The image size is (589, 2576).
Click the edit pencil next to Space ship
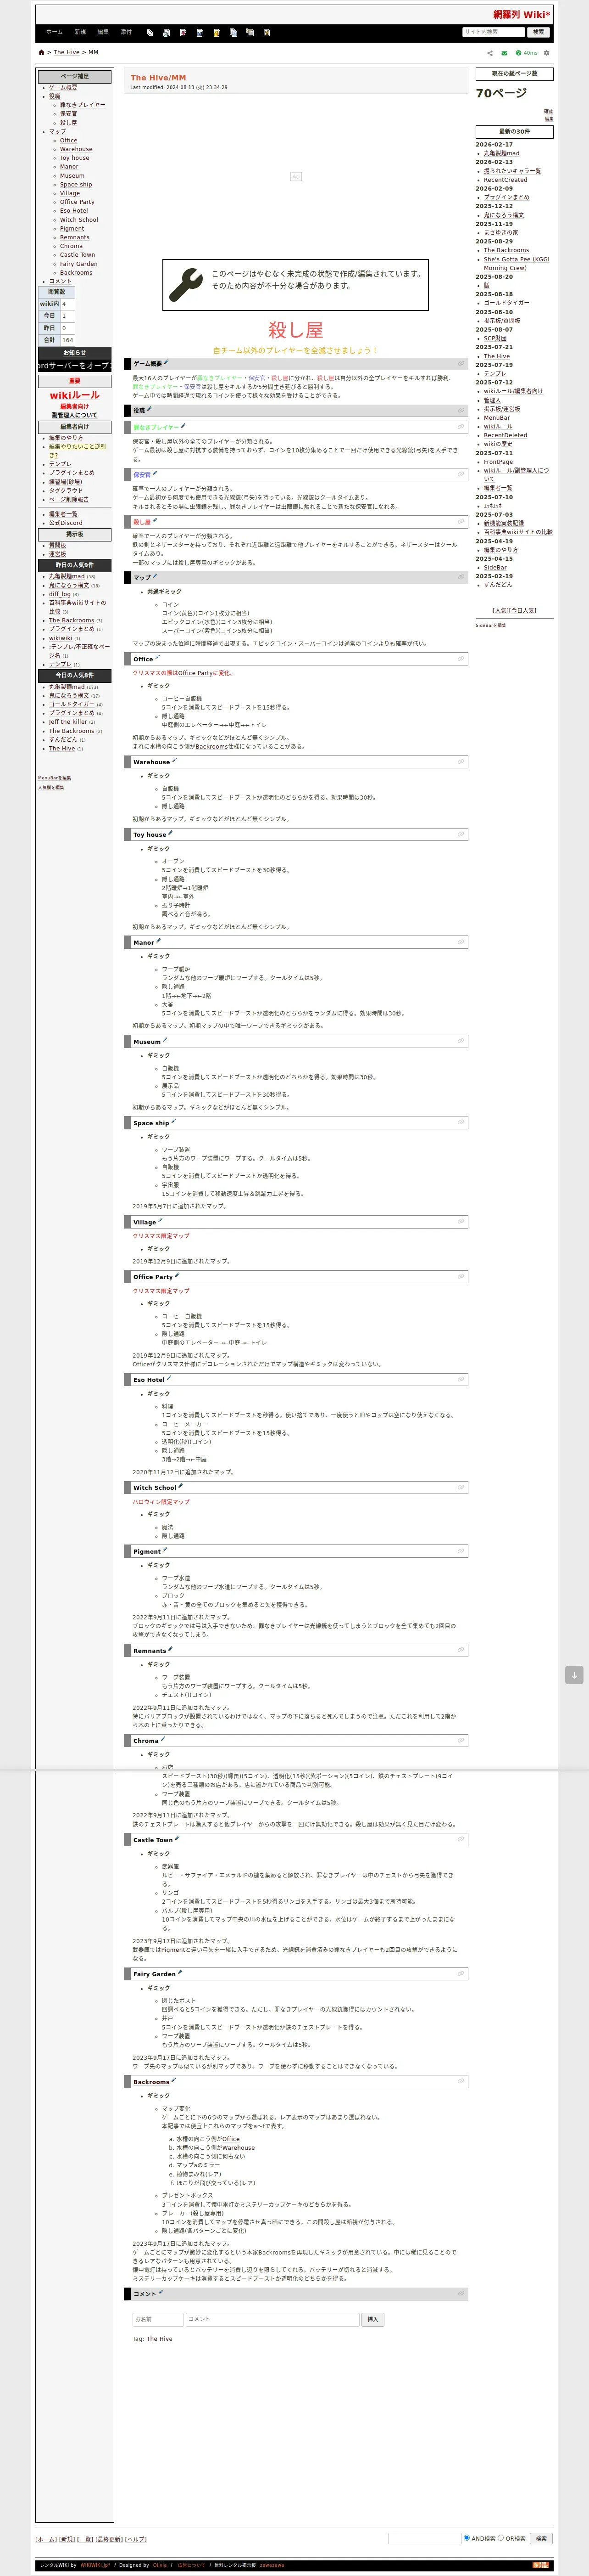[x=174, y=1122]
